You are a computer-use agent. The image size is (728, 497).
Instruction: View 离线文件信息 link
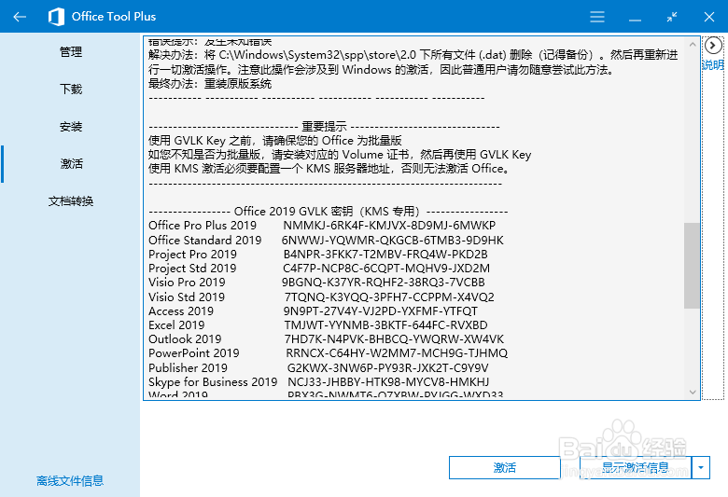point(70,481)
